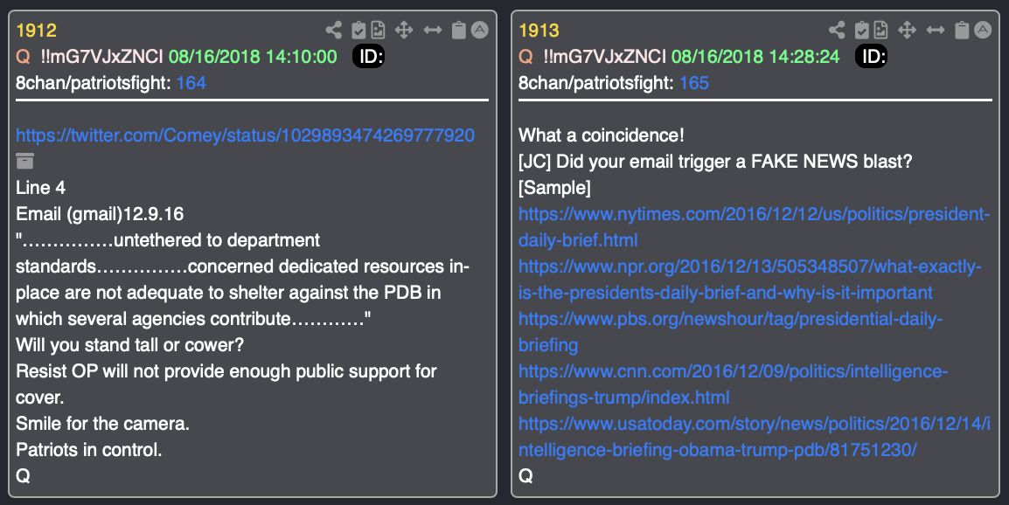Screen dimensions: 1009x505
Task: Open patriotsfight post number 164 link
Action: [x=191, y=83]
